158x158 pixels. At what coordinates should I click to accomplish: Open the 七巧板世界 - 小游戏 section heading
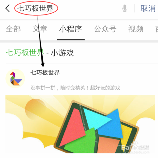tap(40, 53)
